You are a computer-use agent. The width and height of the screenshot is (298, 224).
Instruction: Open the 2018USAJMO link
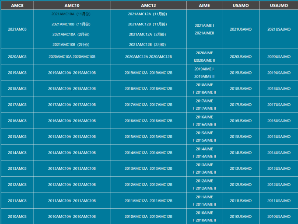tap(279, 88)
